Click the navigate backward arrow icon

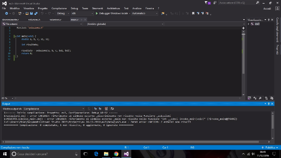tap(6, 13)
